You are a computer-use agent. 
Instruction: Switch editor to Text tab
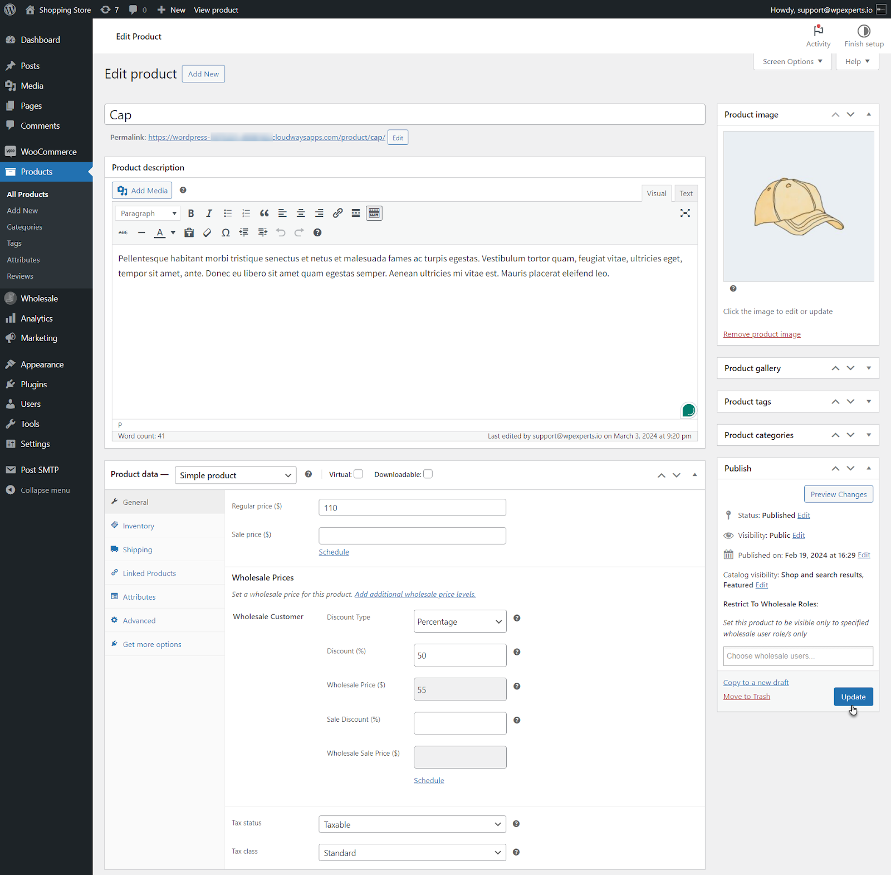point(686,193)
